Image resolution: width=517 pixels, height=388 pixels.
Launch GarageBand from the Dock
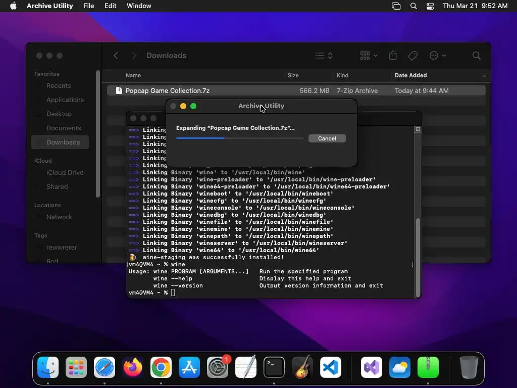point(302,367)
